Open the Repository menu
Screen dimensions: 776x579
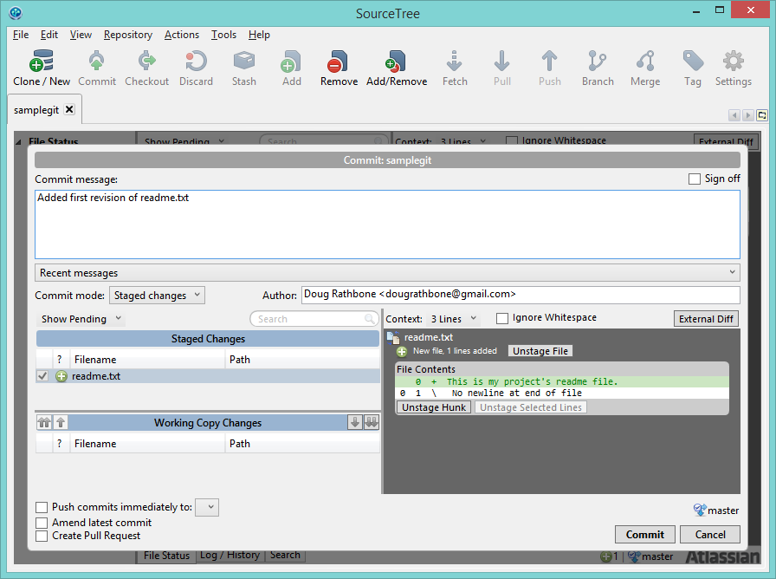[x=127, y=35]
